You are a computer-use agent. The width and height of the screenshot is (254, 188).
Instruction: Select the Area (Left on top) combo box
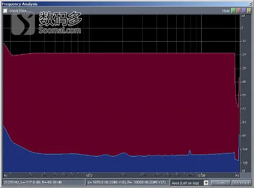pyautogui.click(x=189, y=183)
